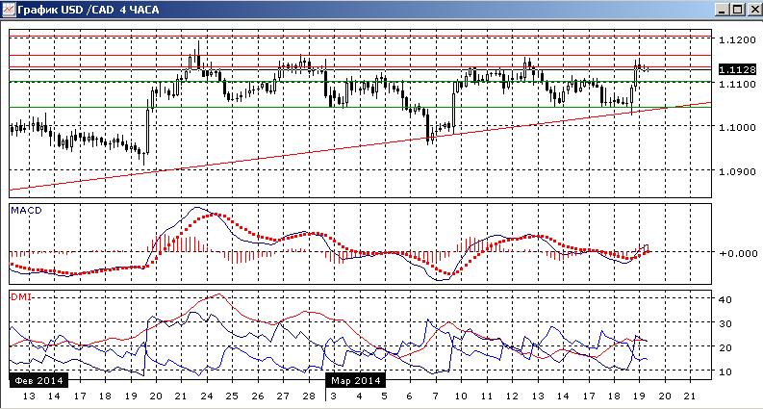
Task: Click the 1.1200 price axis label
Action: [x=738, y=40]
